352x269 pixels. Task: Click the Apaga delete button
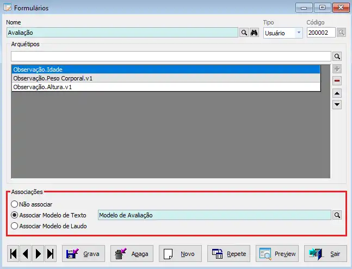click(x=132, y=254)
